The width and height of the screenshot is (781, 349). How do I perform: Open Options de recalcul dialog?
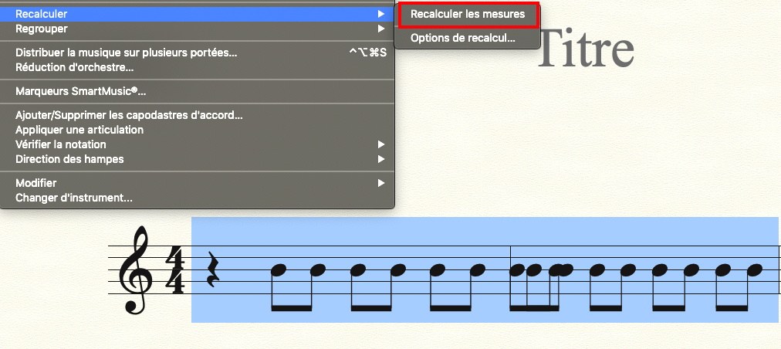click(463, 38)
